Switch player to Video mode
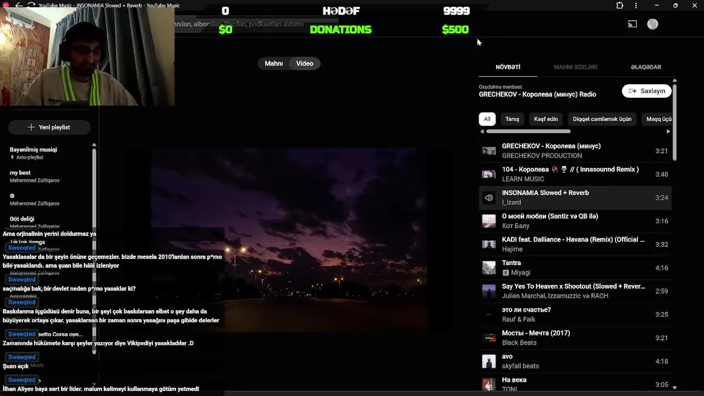Screen dimensions: 704x396 pos(305,64)
